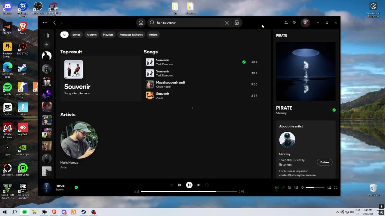Filter results by Albums
The image size is (385, 216).
point(92,34)
